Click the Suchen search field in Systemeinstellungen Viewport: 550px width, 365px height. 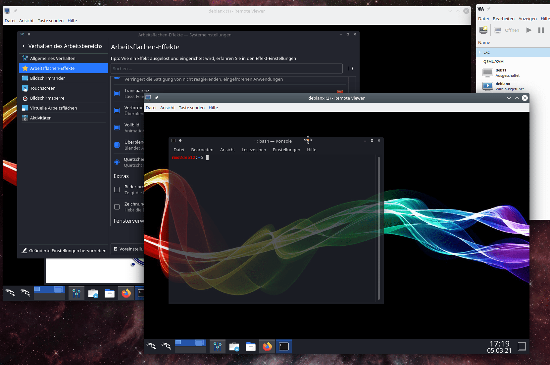point(226,68)
